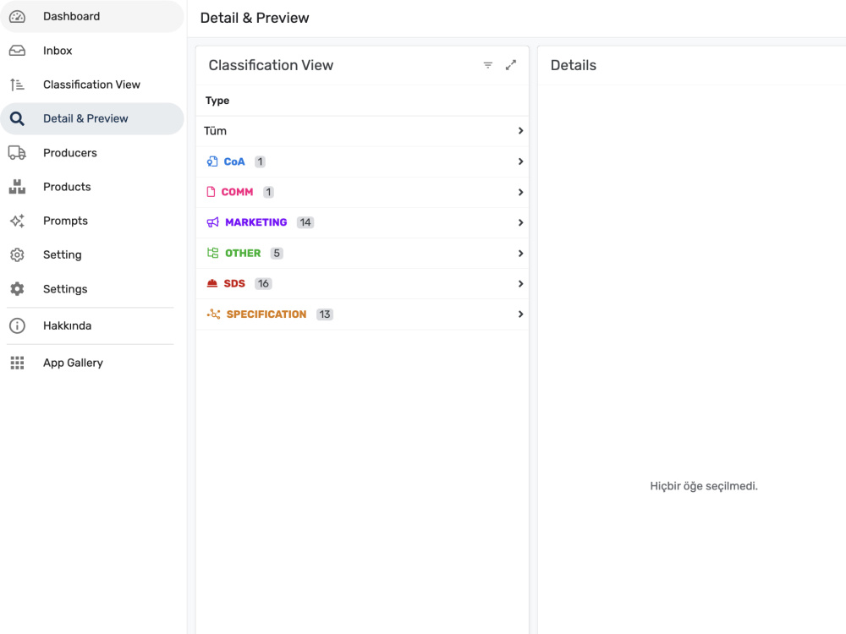Select the Detail & Preview sidebar item
Image resolution: width=846 pixels, height=634 pixels.
click(92, 118)
